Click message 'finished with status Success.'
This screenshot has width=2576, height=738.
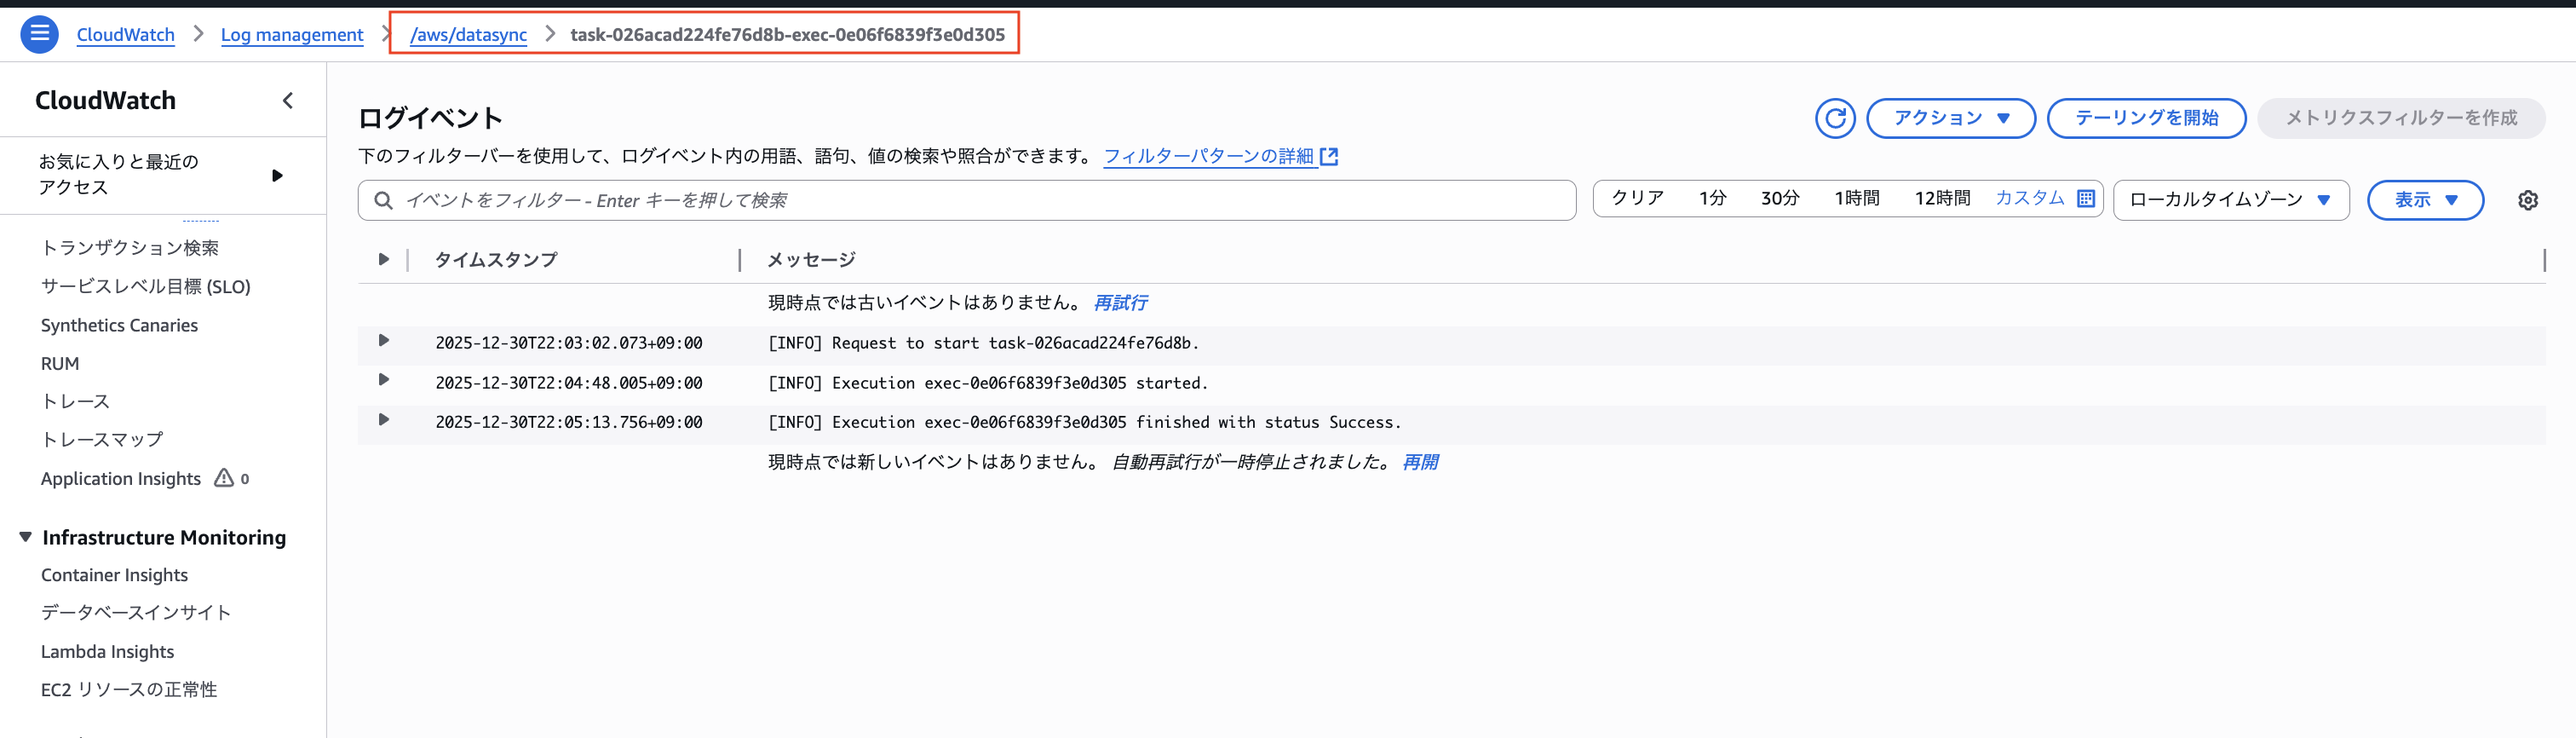click(1268, 422)
